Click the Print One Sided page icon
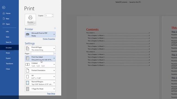Screen dimensions: 177x99 (x=28, y=58)
